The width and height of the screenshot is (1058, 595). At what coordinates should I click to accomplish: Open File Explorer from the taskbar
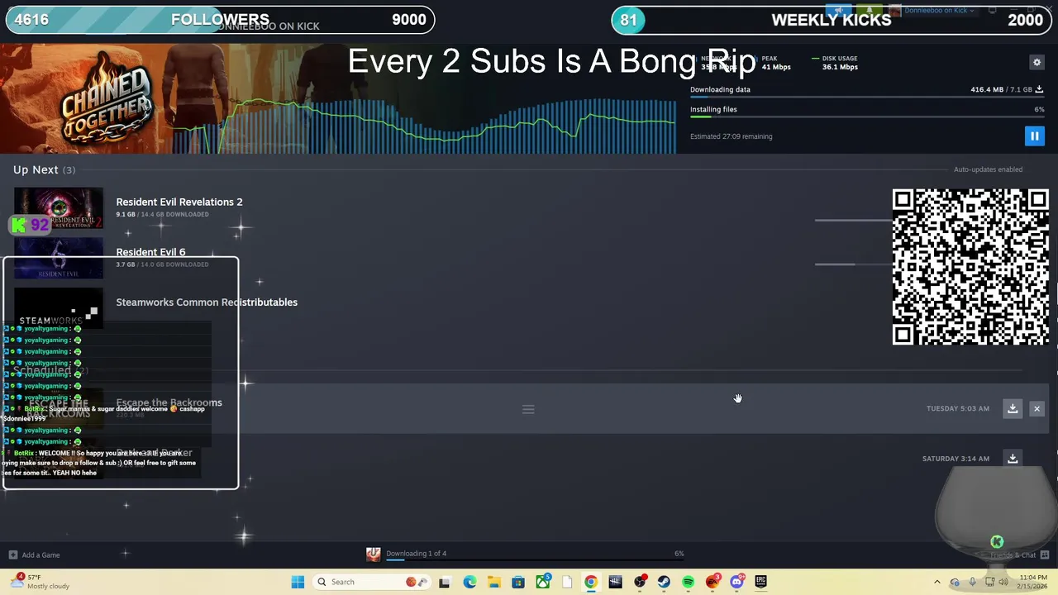point(493,582)
